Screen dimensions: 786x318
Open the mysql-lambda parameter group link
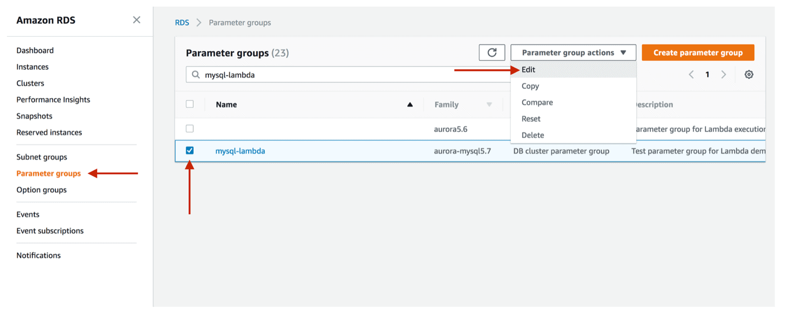pos(240,151)
